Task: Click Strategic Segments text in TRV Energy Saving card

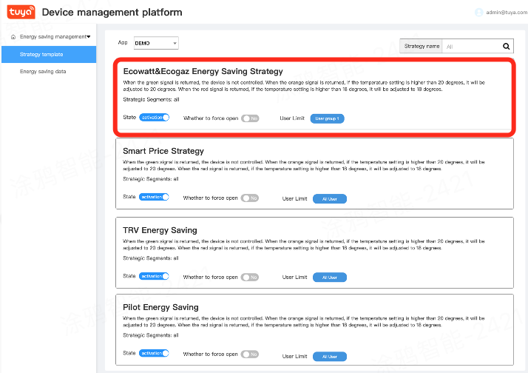Action: tap(151, 258)
